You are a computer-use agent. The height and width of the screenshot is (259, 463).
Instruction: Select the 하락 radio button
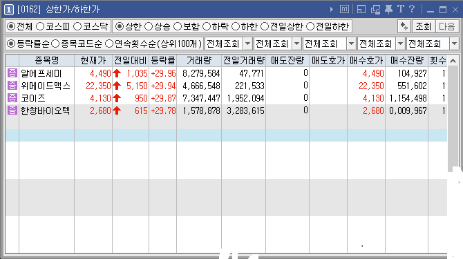pyautogui.click(x=207, y=26)
